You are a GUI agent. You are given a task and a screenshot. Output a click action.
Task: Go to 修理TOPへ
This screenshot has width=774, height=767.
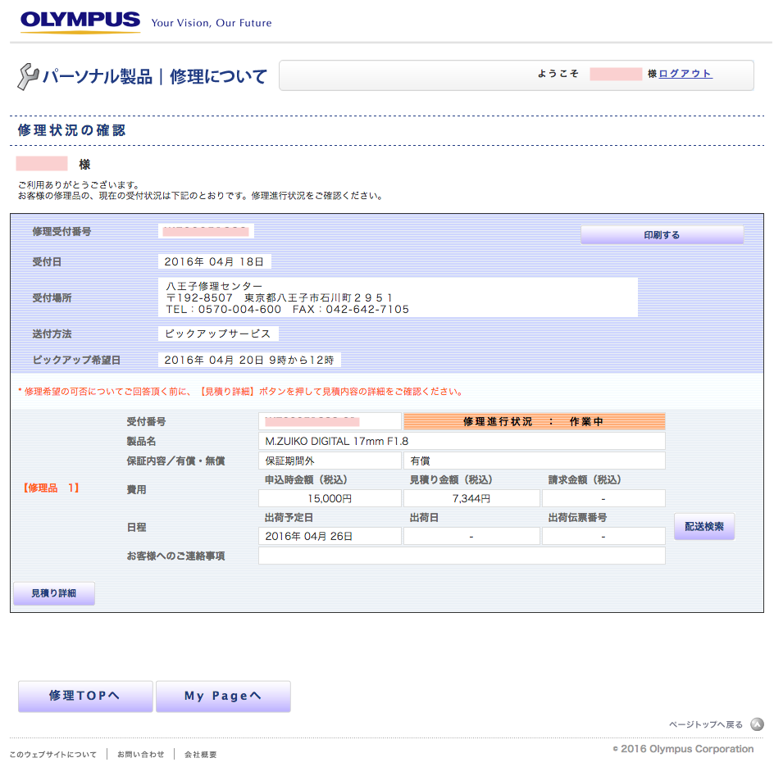click(x=85, y=696)
